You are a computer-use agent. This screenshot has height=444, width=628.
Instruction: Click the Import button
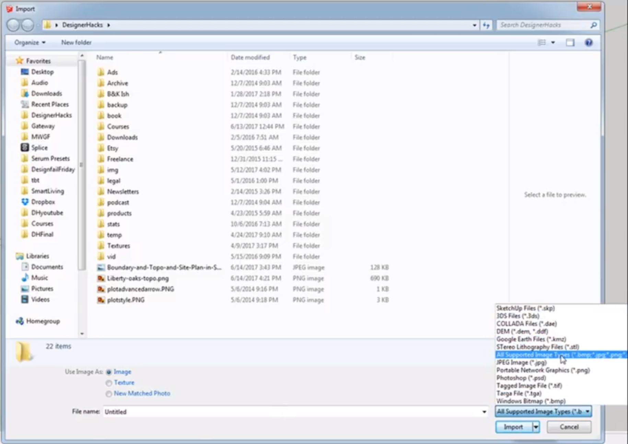[x=513, y=427]
